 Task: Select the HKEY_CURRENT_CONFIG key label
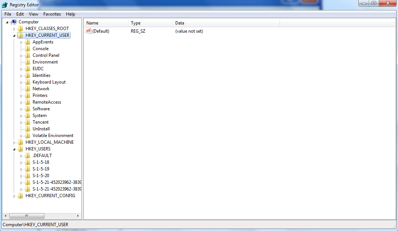(50, 196)
